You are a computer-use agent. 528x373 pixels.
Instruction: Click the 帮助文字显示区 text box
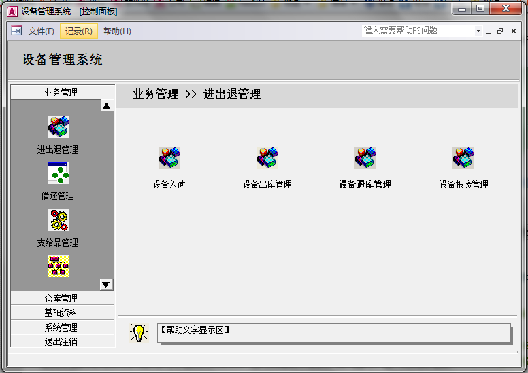tap(334, 334)
